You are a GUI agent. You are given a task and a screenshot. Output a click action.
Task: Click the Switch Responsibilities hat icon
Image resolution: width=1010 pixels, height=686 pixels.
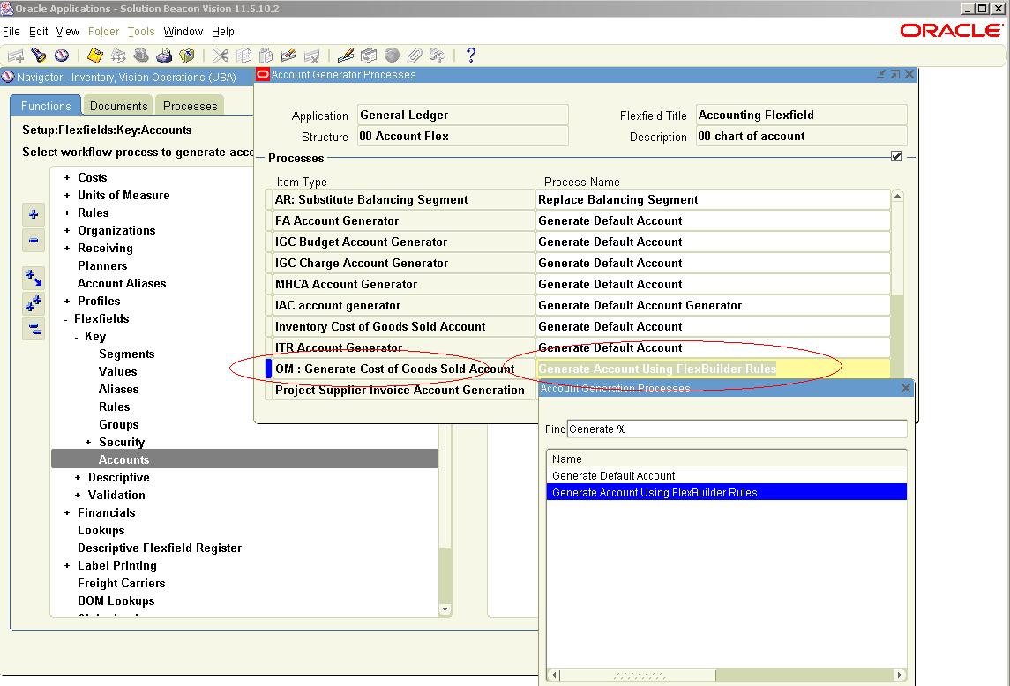tap(141, 56)
